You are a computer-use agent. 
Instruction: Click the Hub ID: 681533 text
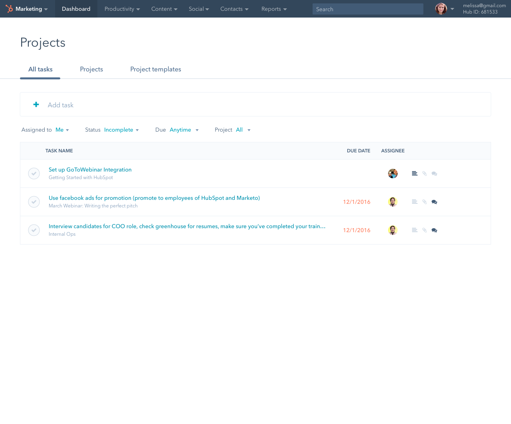pyautogui.click(x=480, y=12)
